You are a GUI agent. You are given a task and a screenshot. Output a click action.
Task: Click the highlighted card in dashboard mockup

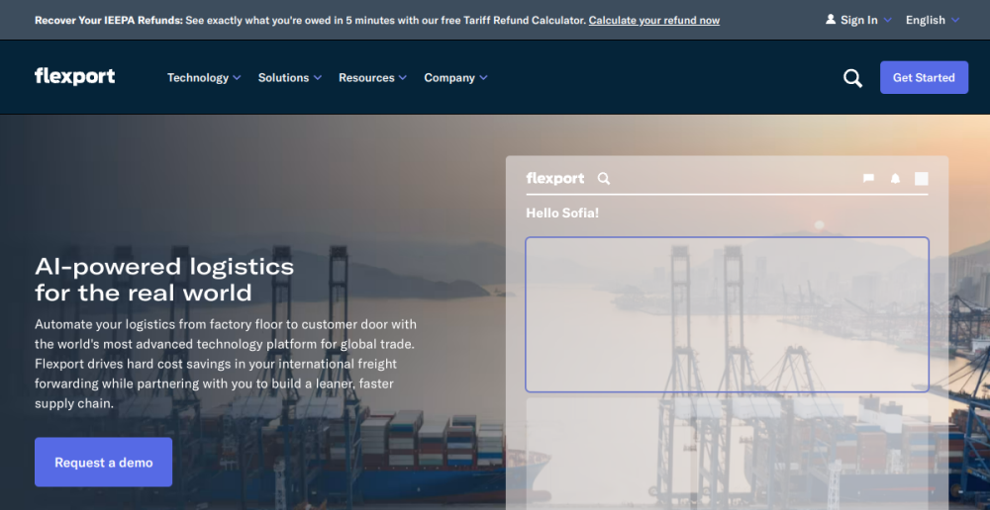coord(727,314)
